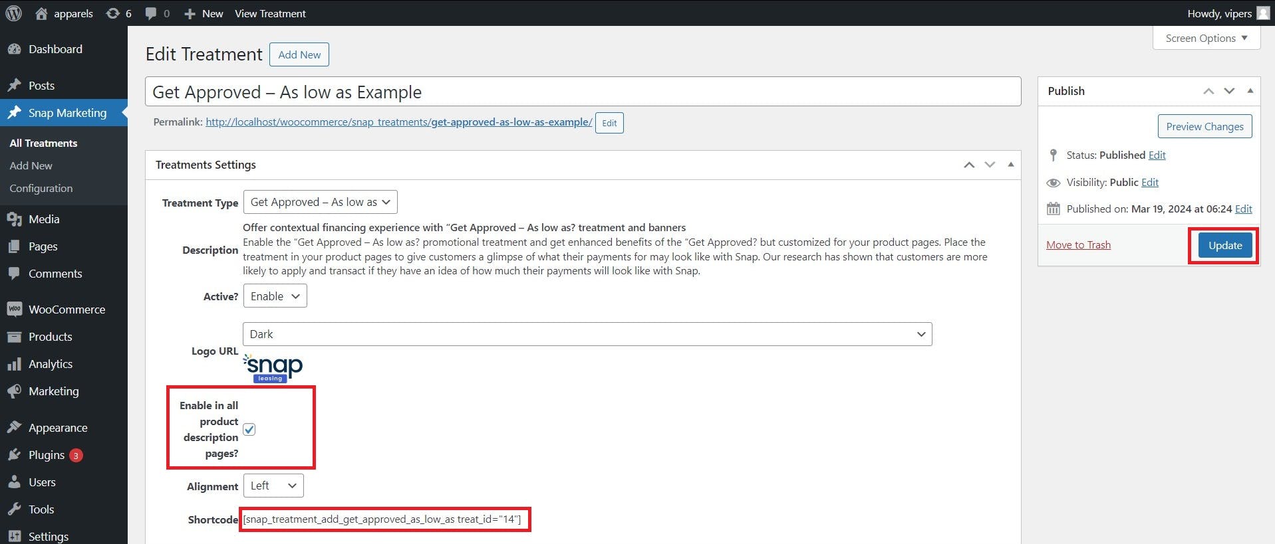Click the WordPress logo icon in the admin bar
Viewport: 1275px width, 544px height.
point(13,13)
